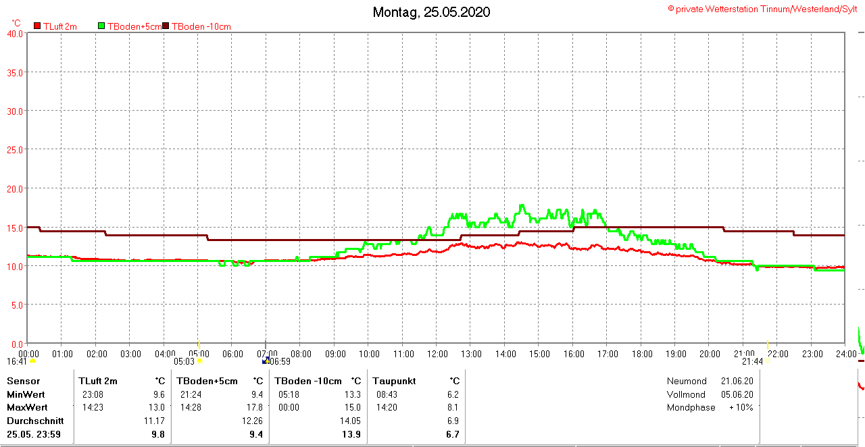Click the yellow sun icon at 05:03
This screenshot has width=865, height=447.
(199, 361)
